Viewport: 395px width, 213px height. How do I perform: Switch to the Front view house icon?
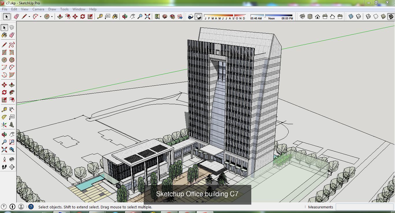[x=317, y=16]
